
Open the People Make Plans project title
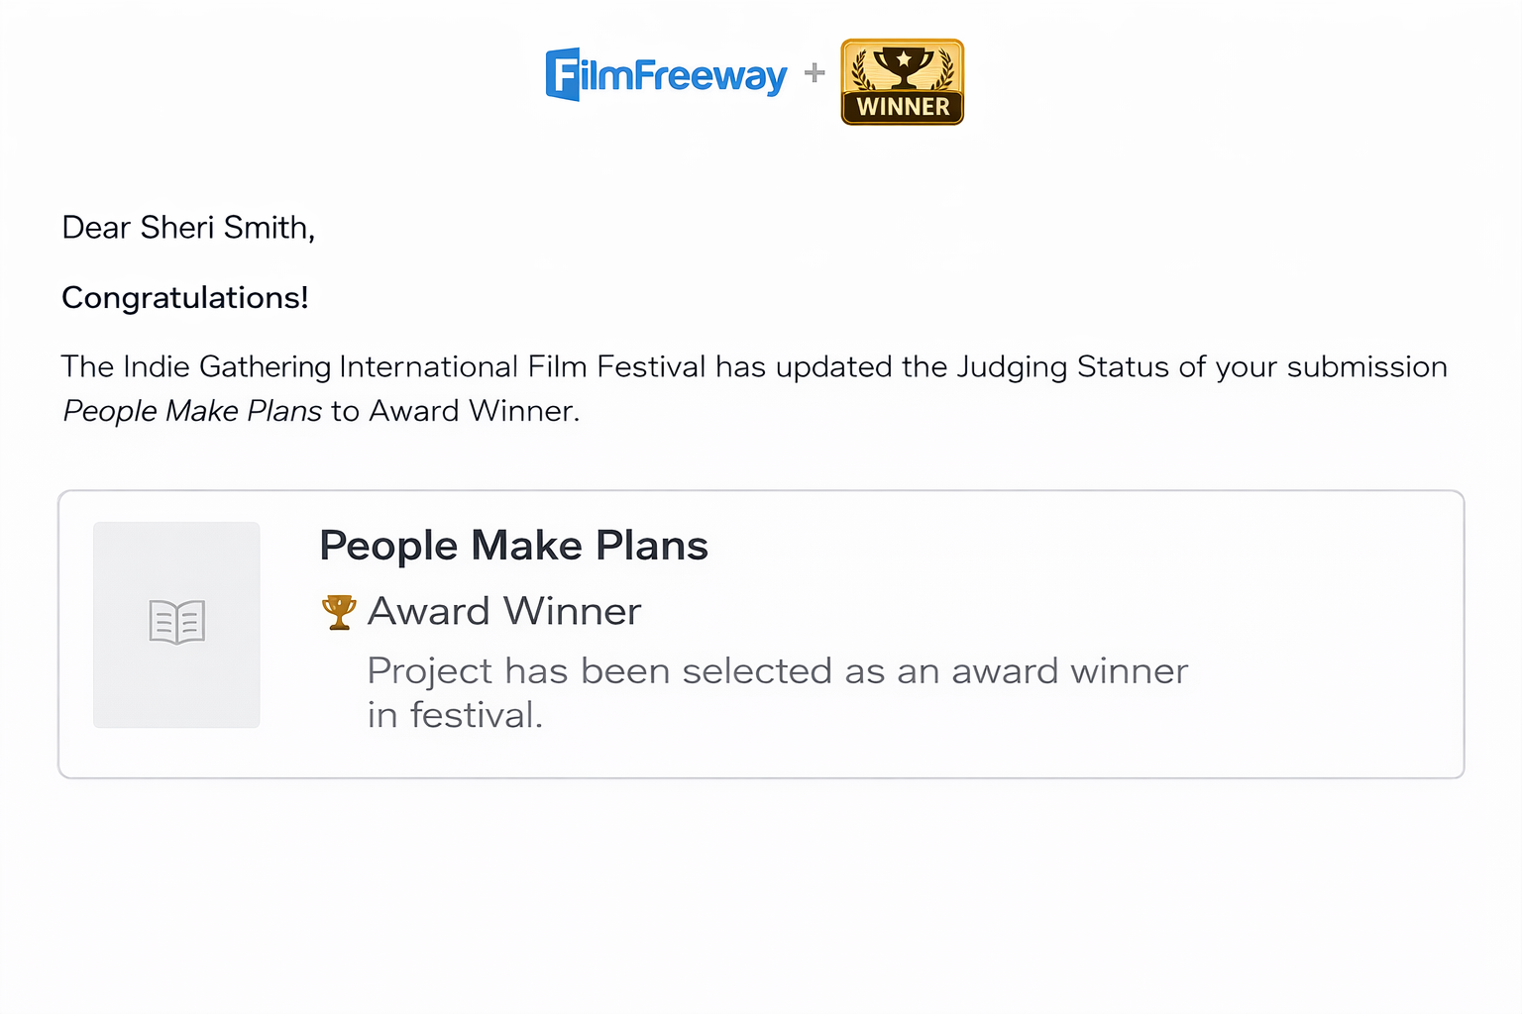point(513,546)
